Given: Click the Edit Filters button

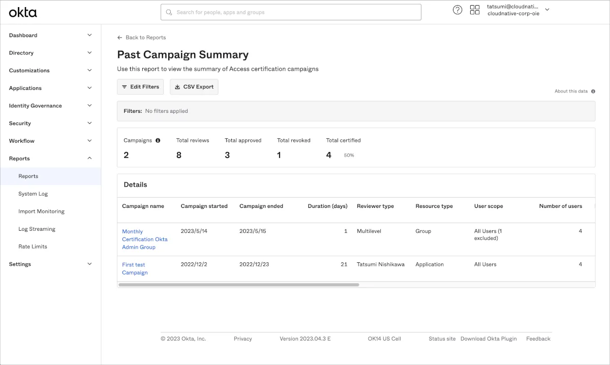Looking at the screenshot, I should pos(140,87).
